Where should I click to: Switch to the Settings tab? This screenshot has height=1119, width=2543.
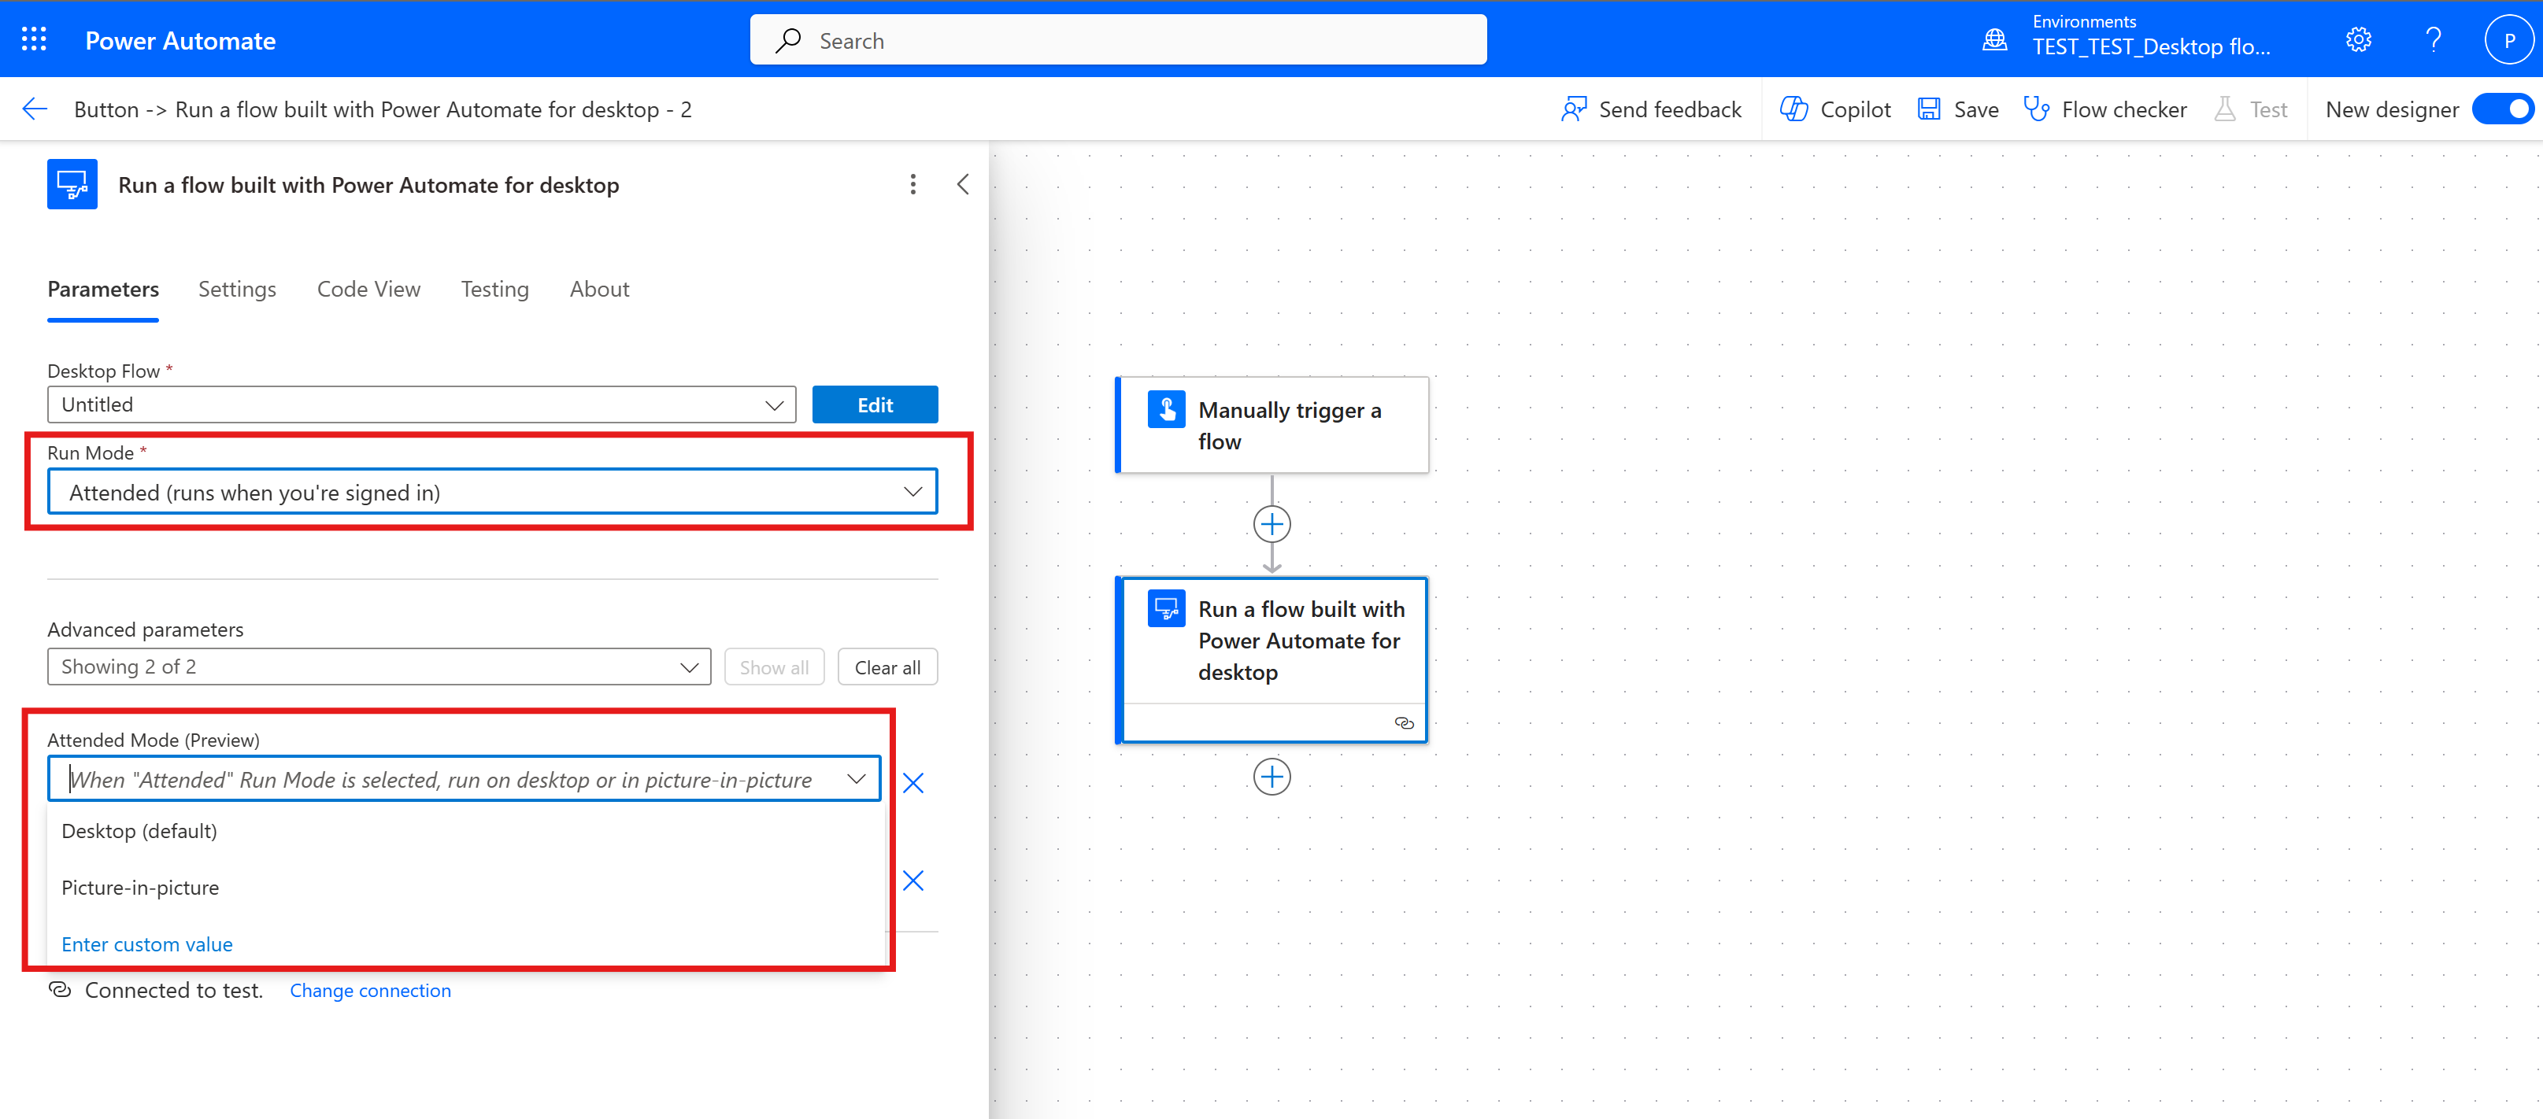(237, 289)
